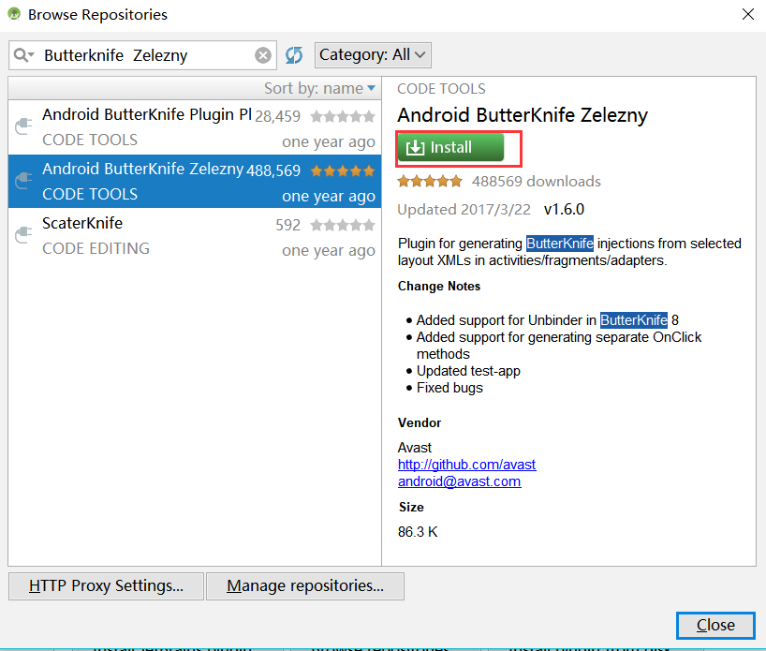
Task: Click the download count 28,459
Action: point(277,117)
